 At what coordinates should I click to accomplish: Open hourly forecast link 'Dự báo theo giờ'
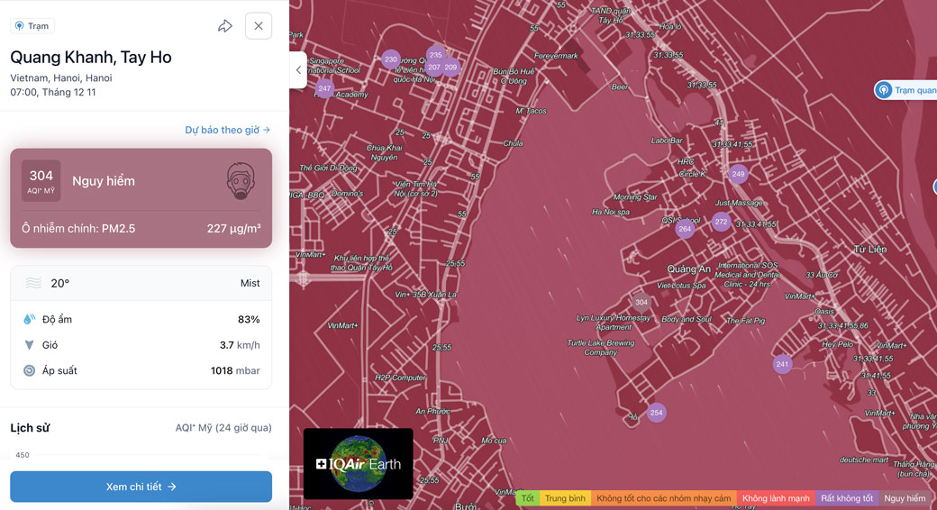tap(227, 130)
